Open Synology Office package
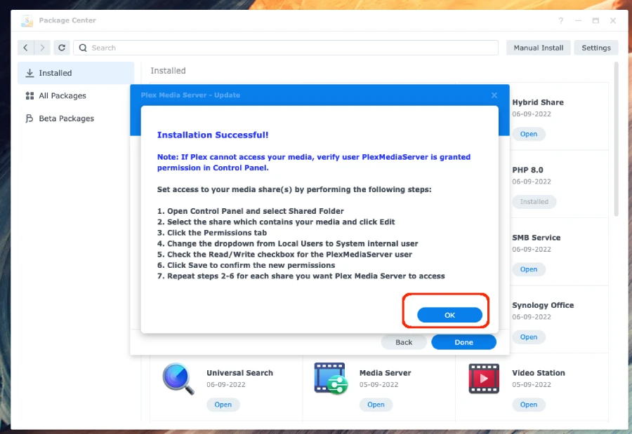Screen dimensions: 632x434 pos(528,337)
